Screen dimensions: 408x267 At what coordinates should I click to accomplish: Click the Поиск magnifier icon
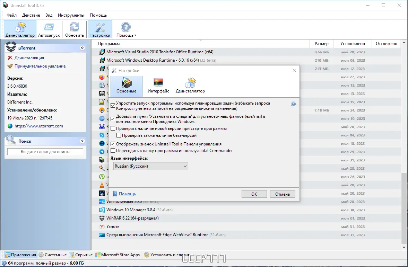(11, 140)
